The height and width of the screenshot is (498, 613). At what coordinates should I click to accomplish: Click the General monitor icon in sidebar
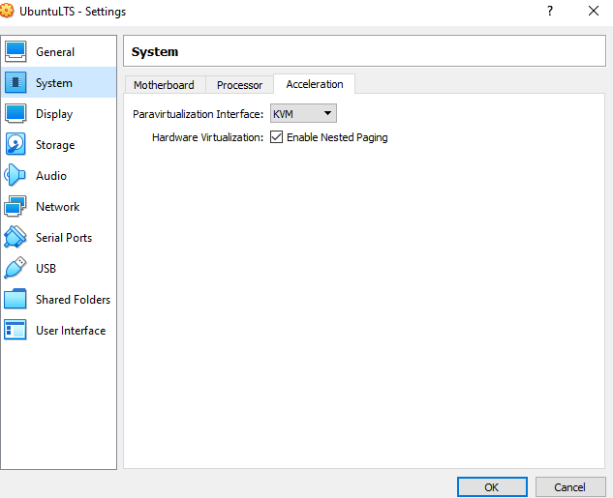click(x=15, y=51)
